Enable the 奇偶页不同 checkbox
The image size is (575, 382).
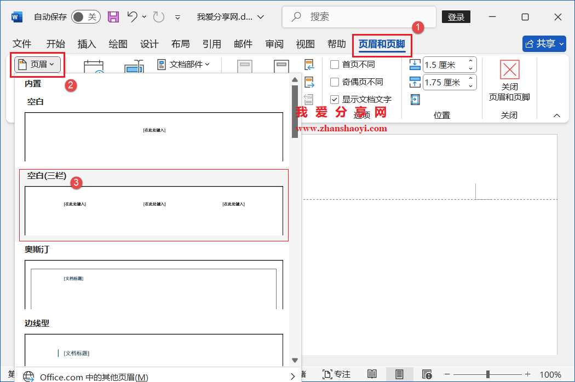tap(335, 82)
